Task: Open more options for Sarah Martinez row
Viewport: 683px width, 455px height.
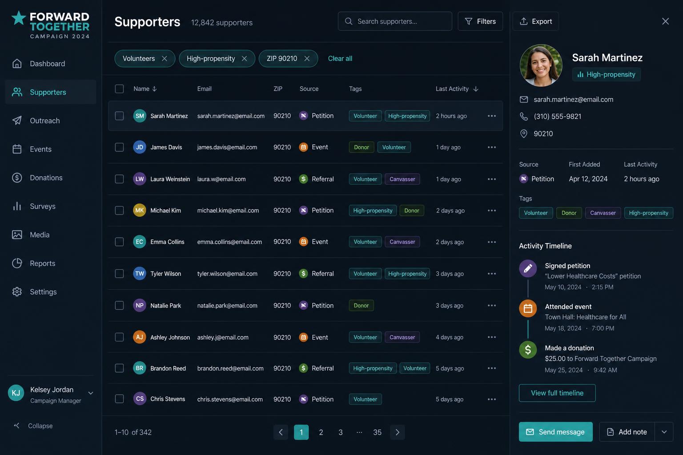Action: [492, 116]
